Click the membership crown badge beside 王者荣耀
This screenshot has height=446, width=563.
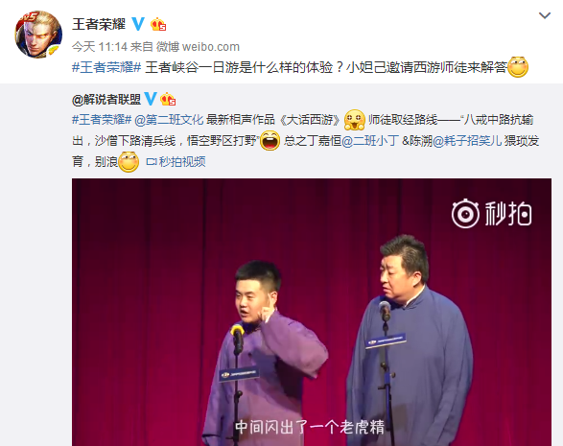tap(158, 24)
